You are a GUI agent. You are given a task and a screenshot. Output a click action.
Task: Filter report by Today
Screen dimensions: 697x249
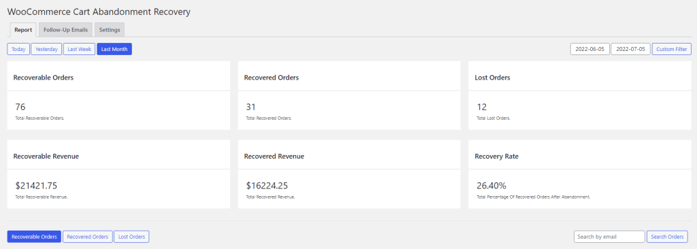18,50
